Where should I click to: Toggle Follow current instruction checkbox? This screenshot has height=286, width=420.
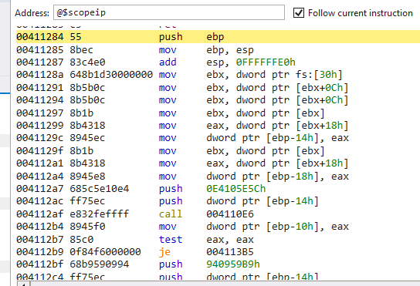click(299, 12)
